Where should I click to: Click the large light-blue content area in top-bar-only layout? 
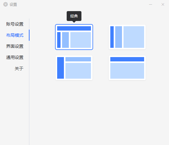tap(127, 71)
